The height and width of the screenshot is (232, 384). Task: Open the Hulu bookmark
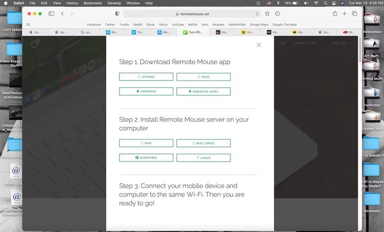[205, 24]
